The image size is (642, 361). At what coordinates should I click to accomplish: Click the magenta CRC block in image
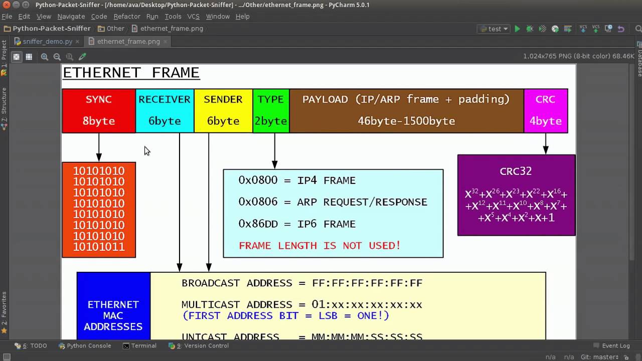click(x=546, y=111)
